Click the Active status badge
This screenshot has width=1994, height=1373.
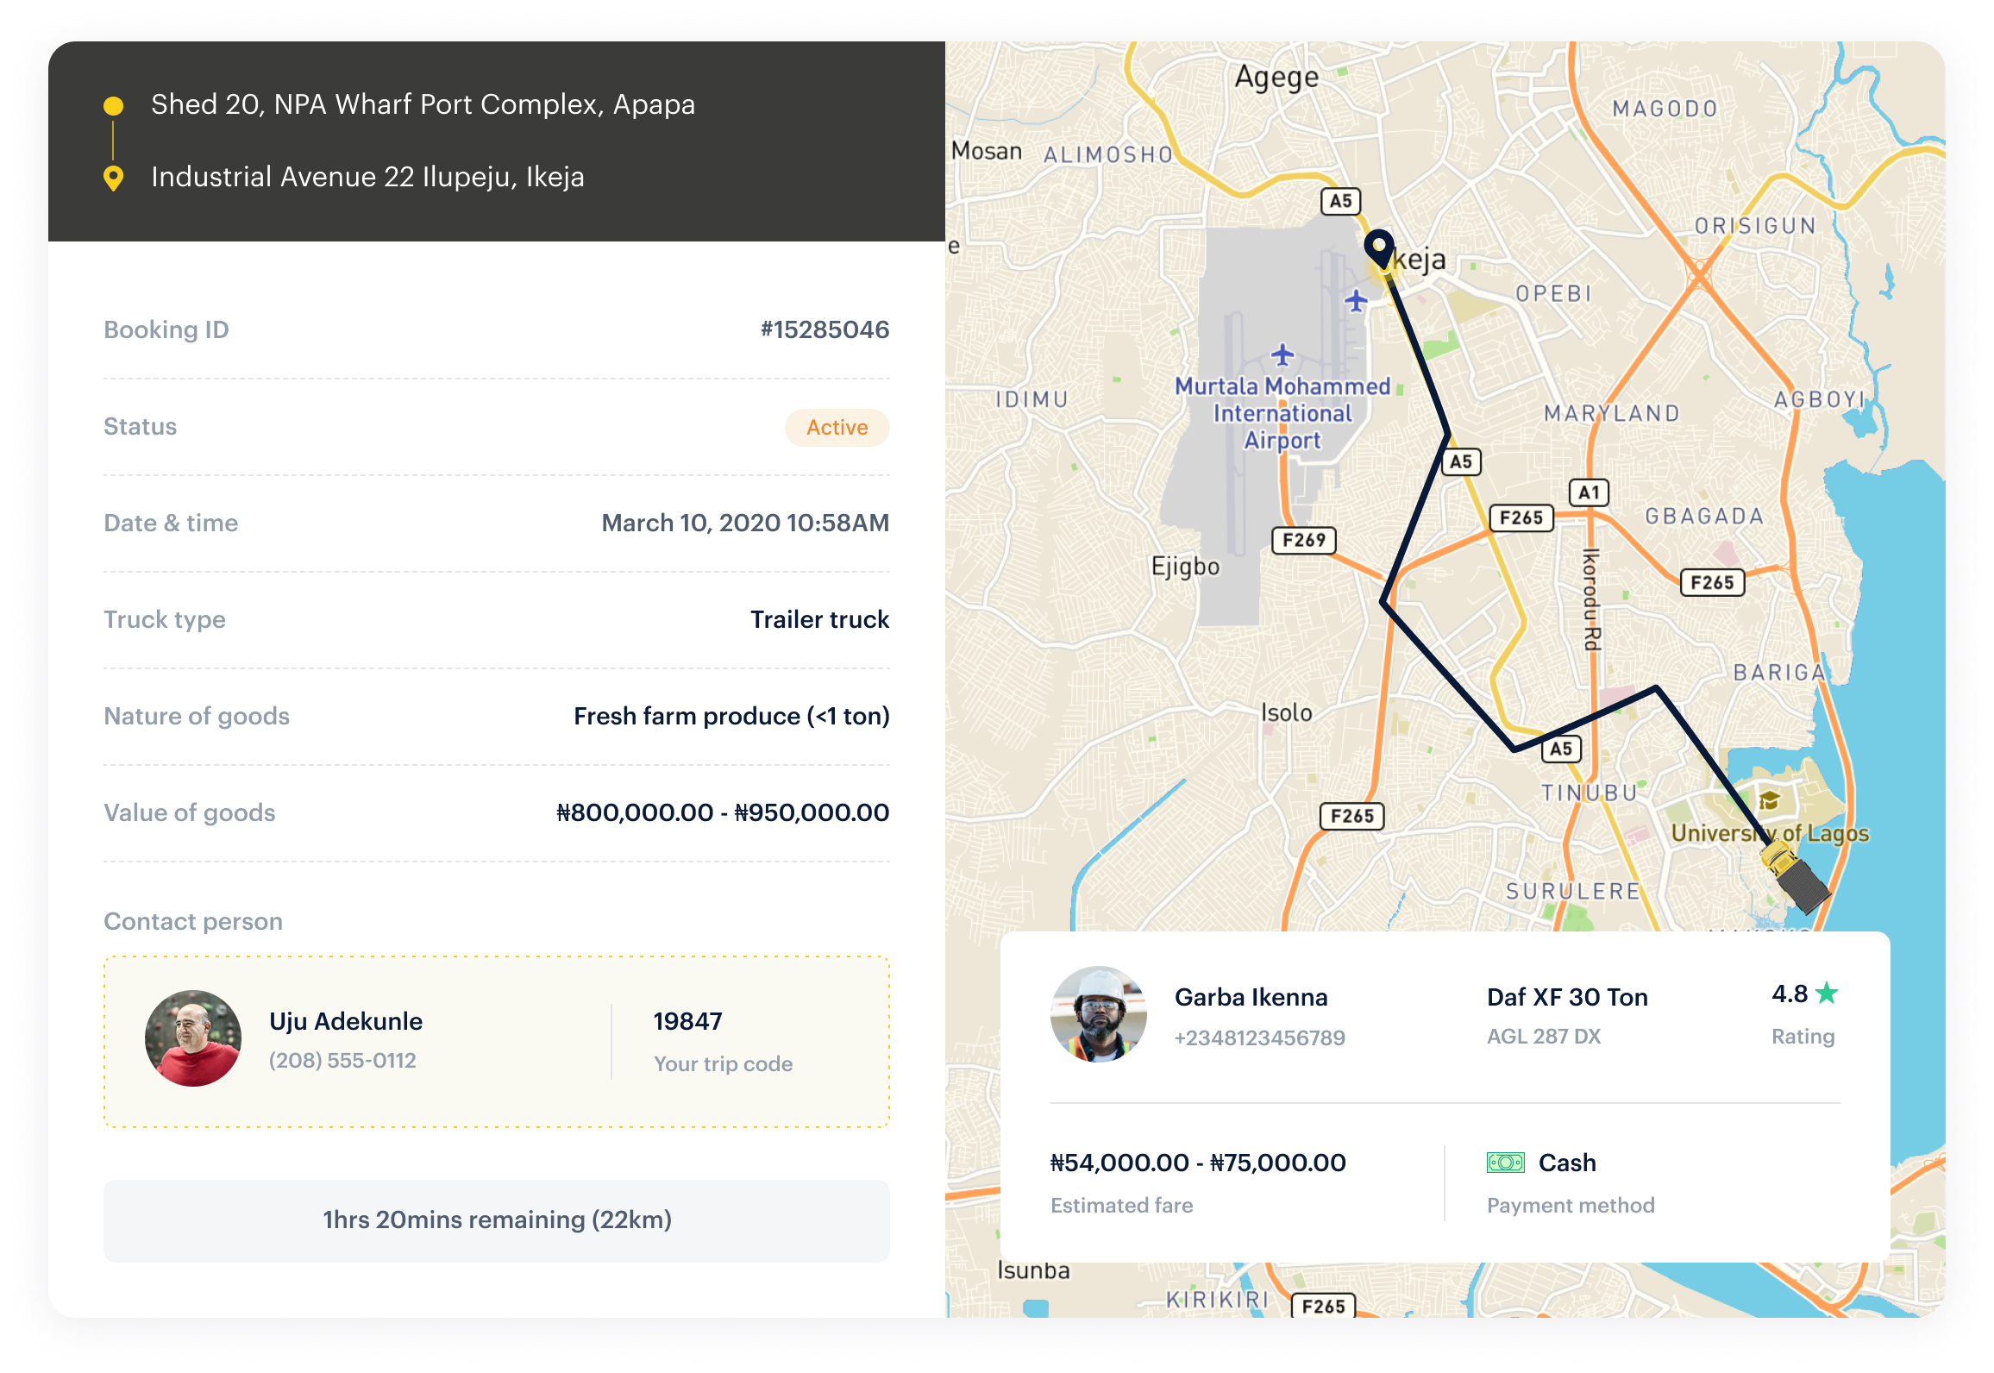[837, 428]
